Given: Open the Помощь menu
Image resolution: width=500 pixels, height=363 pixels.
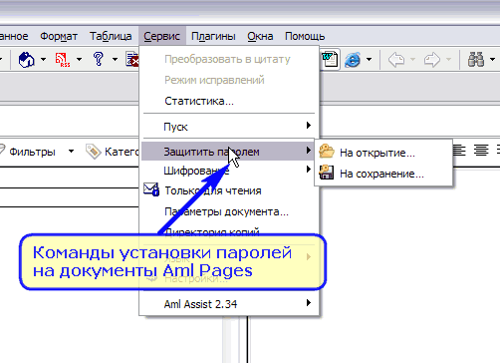Looking at the screenshot, I should [305, 36].
